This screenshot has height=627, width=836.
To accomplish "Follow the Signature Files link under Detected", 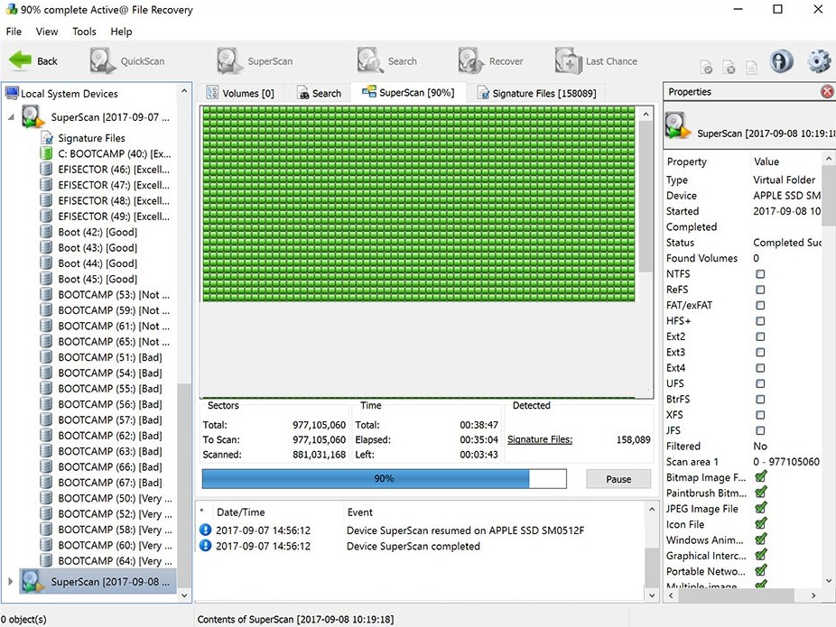I will pos(540,439).
